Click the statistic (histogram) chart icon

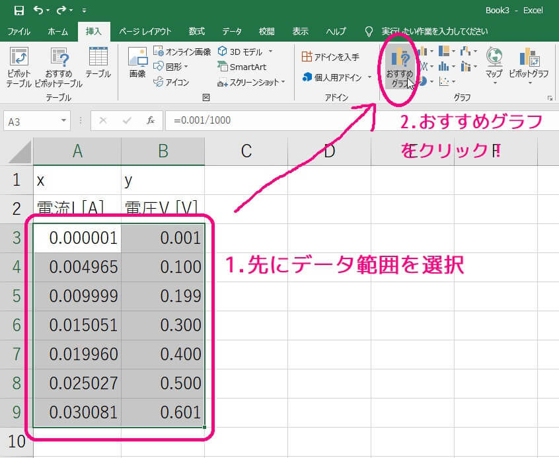[444, 66]
